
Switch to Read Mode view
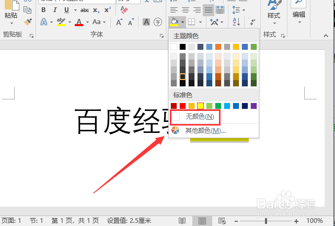pos(182,221)
